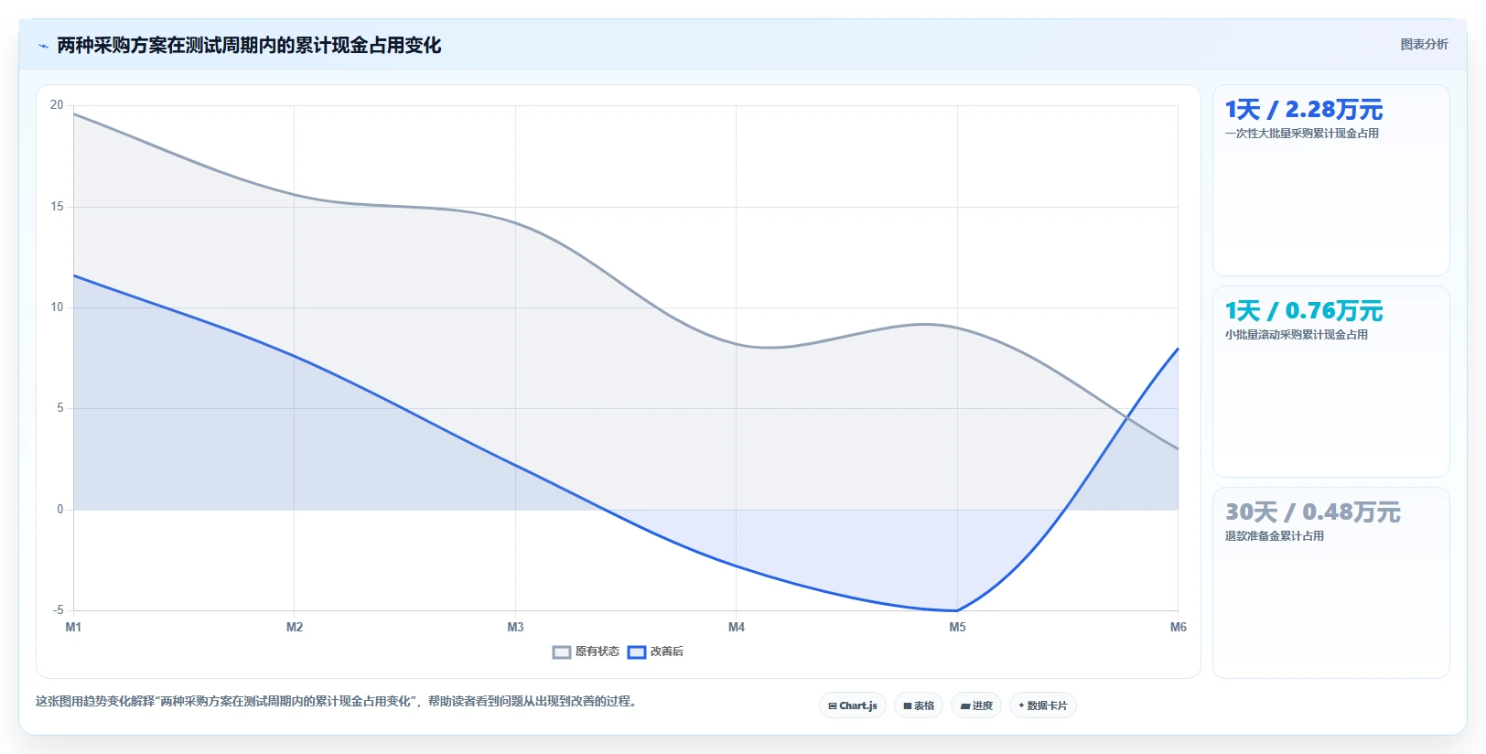The height and width of the screenshot is (754, 1486).
Task: Click the 1天 / 2.28万元 value heading
Action: click(x=1304, y=110)
